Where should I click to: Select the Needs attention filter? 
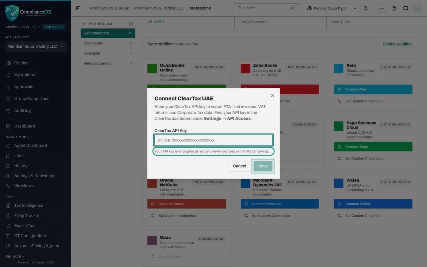point(108,63)
